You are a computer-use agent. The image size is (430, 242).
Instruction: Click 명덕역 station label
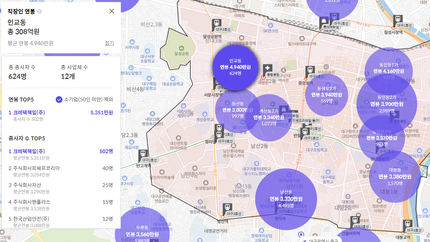coord(280,218)
